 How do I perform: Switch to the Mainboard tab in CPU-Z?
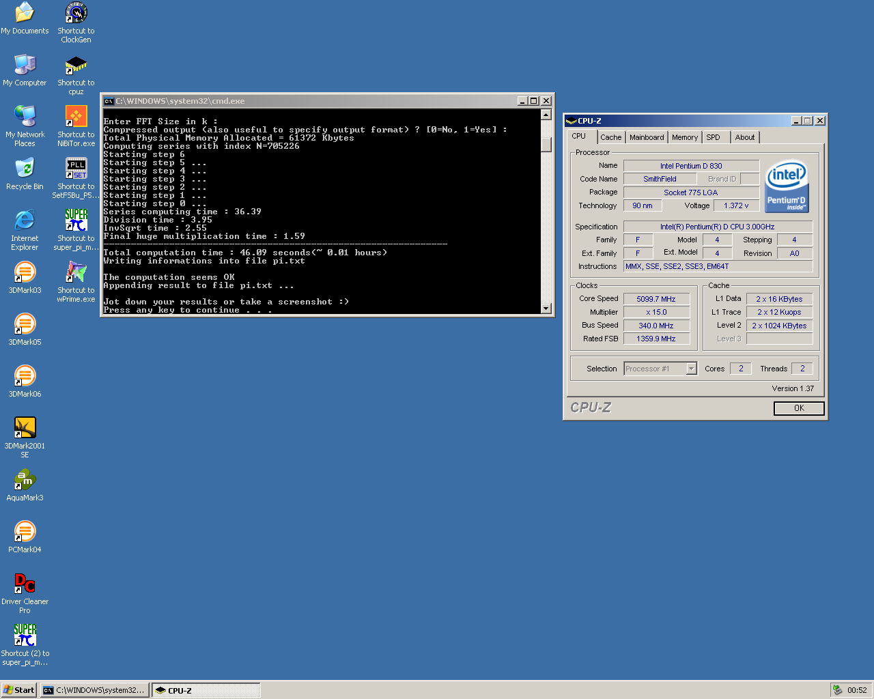click(647, 137)
